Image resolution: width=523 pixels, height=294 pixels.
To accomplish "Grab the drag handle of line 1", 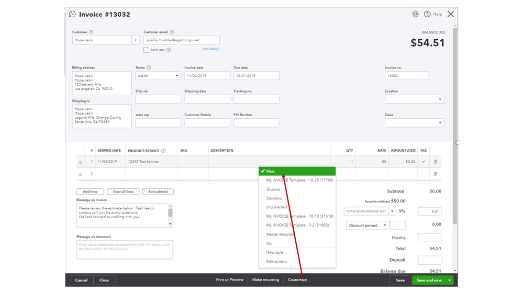I will click(x=80, y=162).
